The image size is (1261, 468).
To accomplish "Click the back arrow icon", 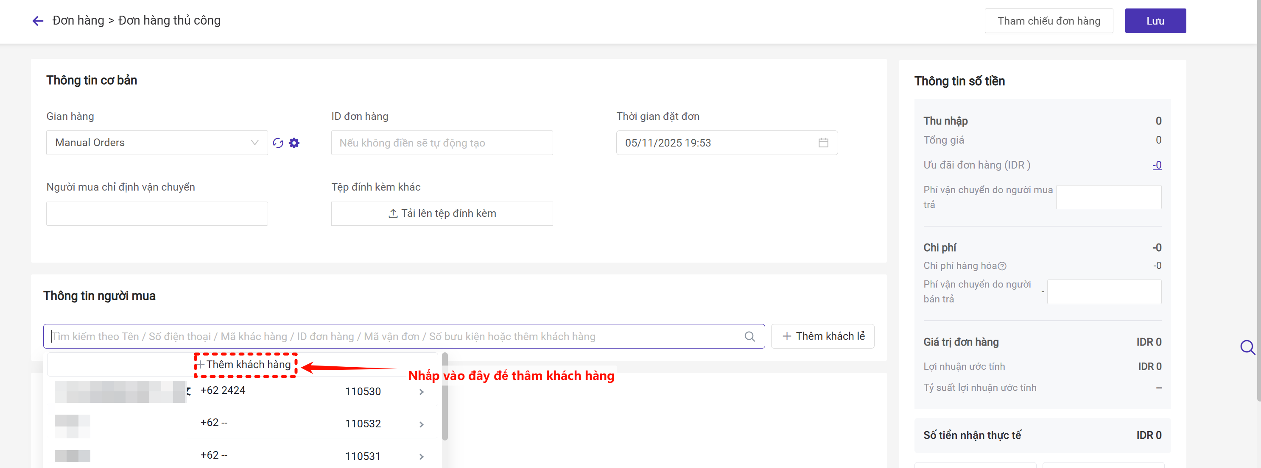I will (38, 20).
